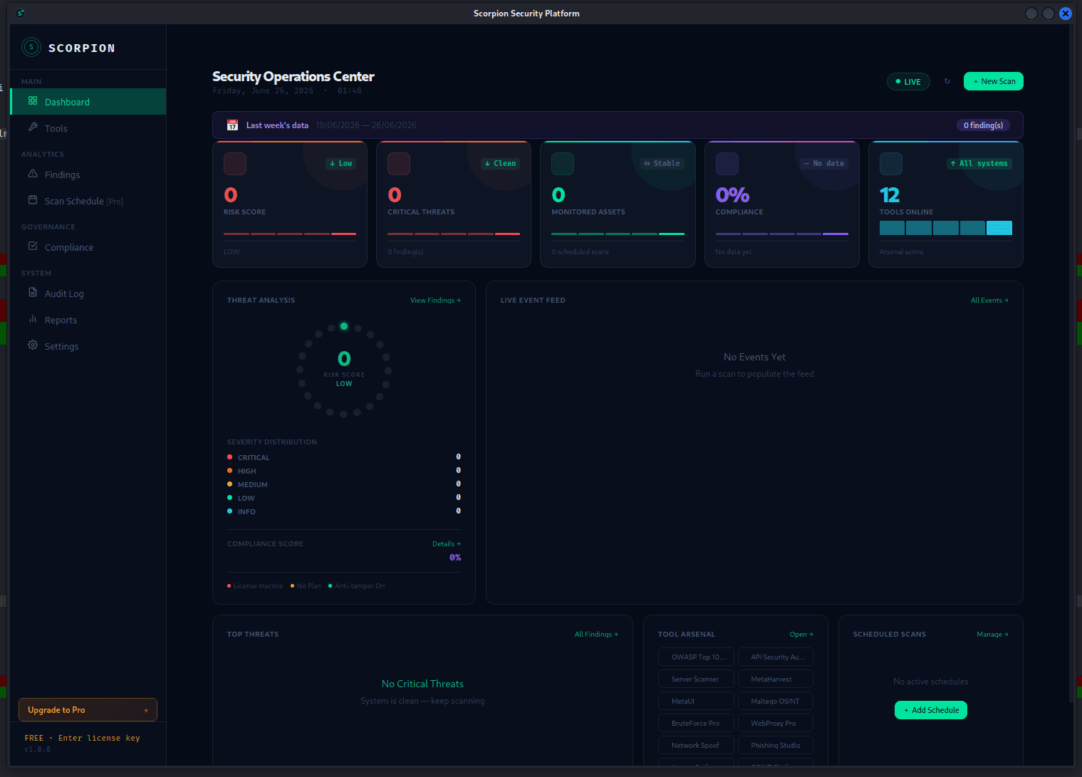Screen dimensions: 1082x777
Task: Select API Security Au... tool chip
Action: pos(776,657)
